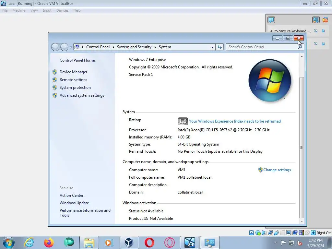The height and width of the screenshot is (249, 332).
Task: Dismiss the Auto capture keyboard notification
Action: [x=323, y=31]
